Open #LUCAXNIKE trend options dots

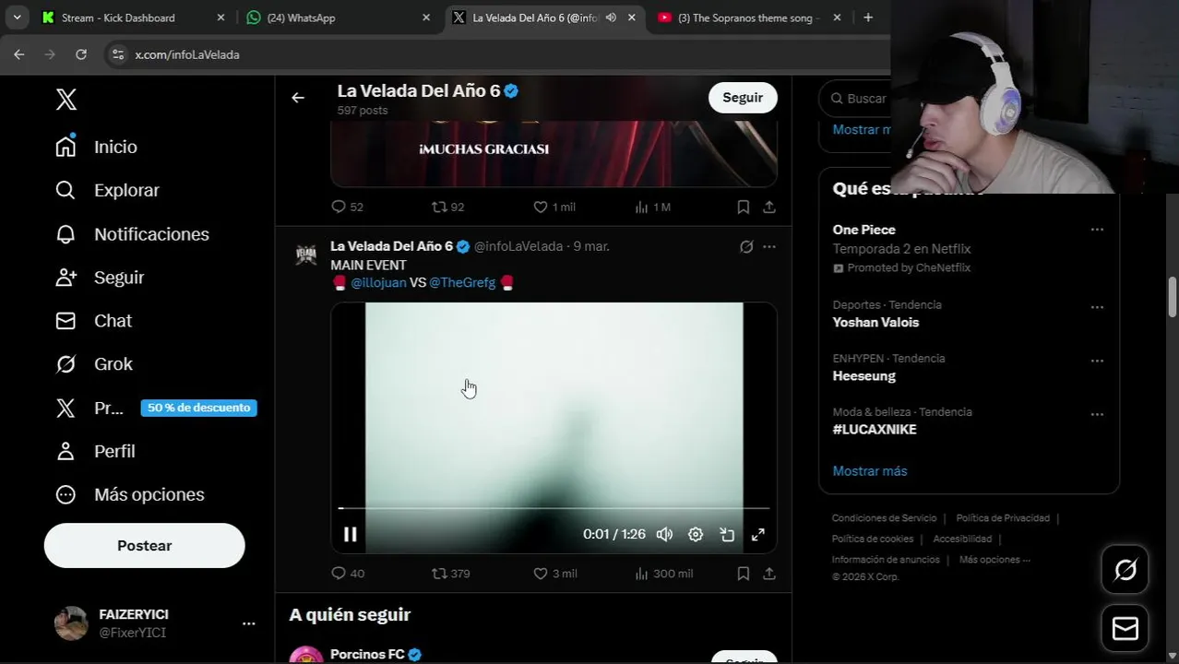(x=1097, y=414)
